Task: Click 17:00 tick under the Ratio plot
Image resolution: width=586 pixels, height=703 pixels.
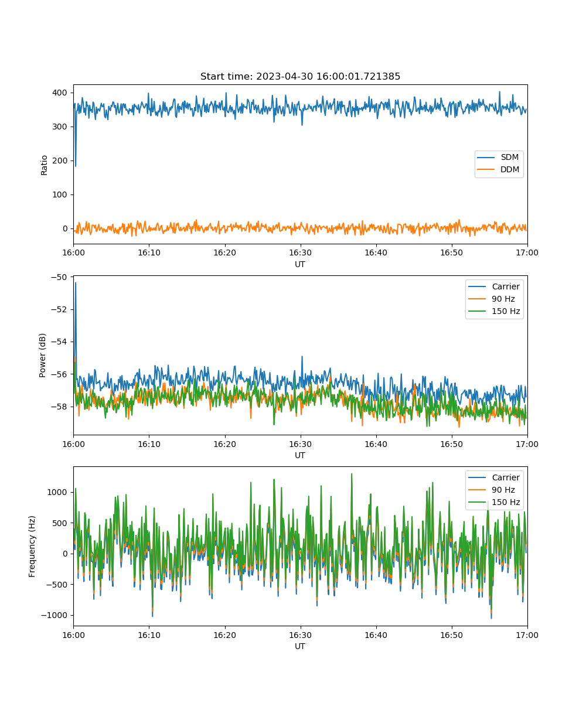Action: 527,252
